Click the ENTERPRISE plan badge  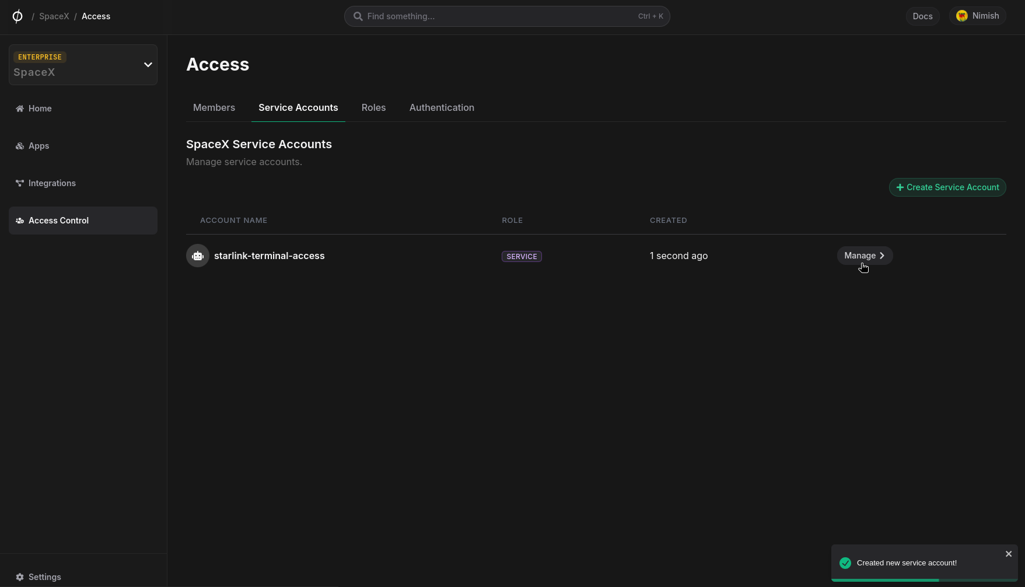click(x=40, y=57)
